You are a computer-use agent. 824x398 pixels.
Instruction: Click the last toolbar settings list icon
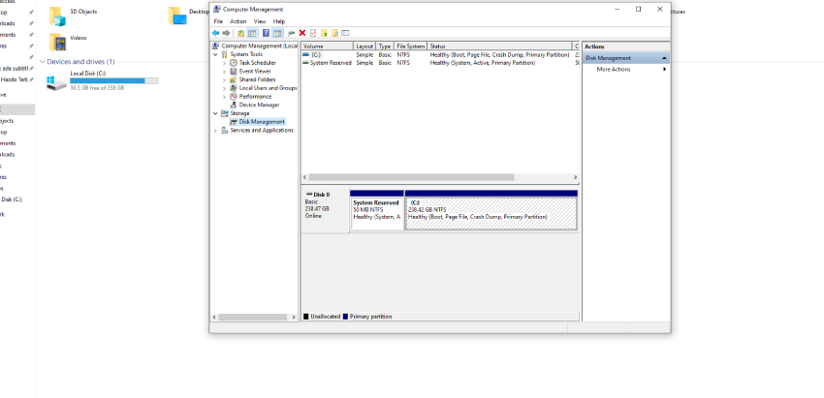[345, 33]
